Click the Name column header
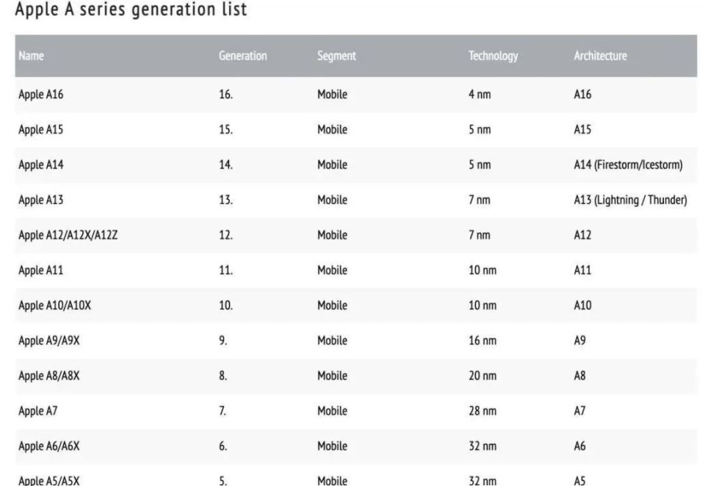The width and height of the screenshot is (705, 486). coord(31,56)
